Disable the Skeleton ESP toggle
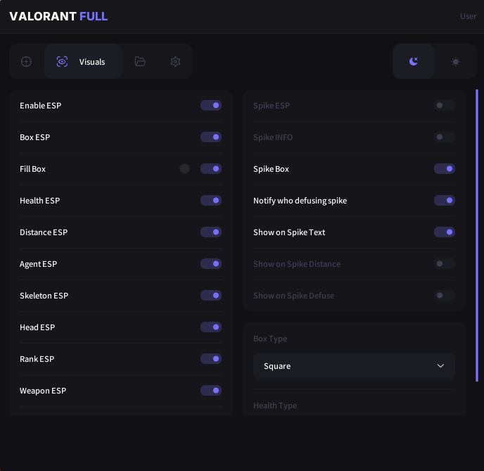 point(211,296)
